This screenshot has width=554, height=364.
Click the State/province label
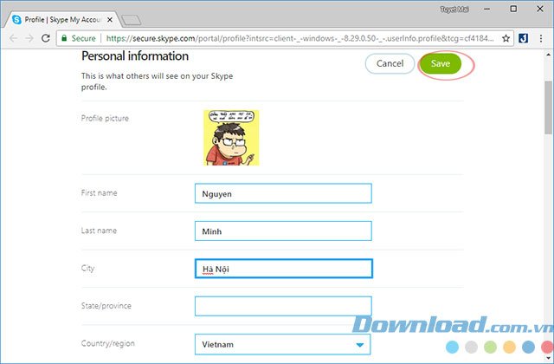106,306
